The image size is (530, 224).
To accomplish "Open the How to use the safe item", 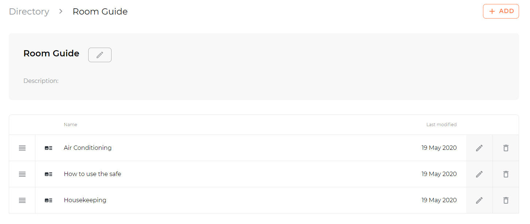I will coord(92,174).
